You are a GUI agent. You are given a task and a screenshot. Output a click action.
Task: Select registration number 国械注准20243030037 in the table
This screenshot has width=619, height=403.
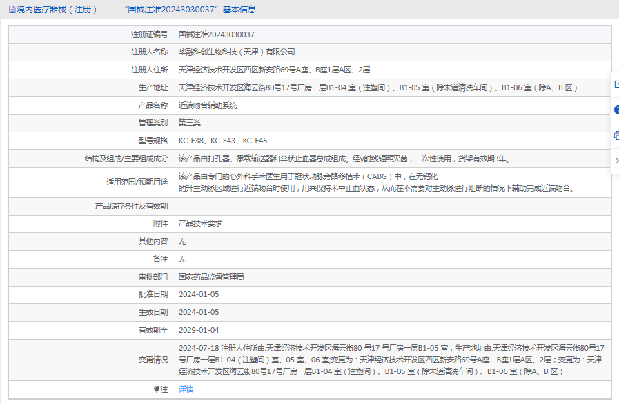[x=216, y=34]
